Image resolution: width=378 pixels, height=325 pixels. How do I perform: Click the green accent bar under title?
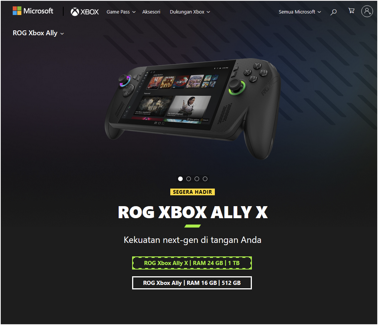click(x=192, y=226)
